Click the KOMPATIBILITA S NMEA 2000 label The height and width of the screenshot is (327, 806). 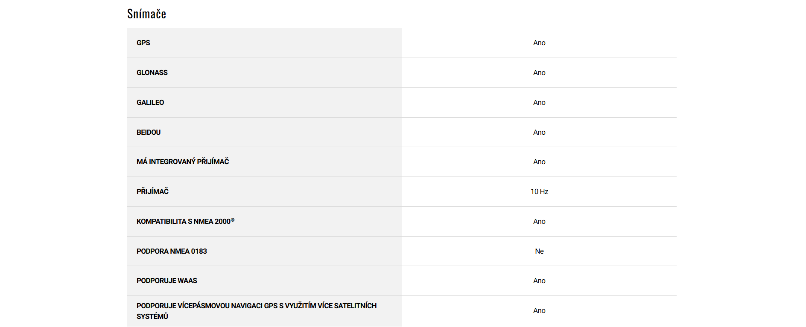[x=185, y=221]
